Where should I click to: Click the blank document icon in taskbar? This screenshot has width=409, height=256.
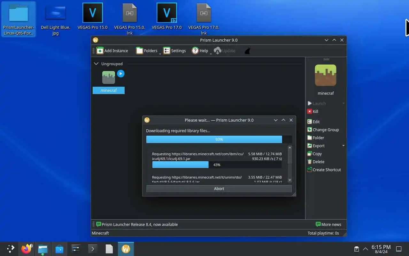(109, 249)
